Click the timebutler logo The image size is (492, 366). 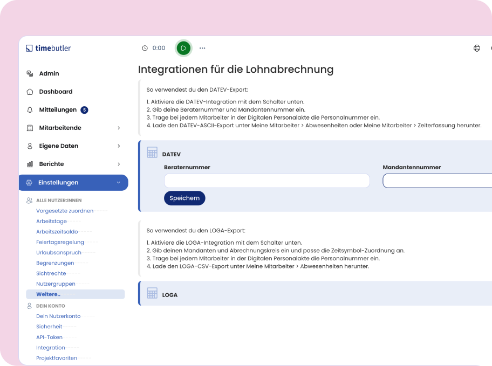point(49,48)
